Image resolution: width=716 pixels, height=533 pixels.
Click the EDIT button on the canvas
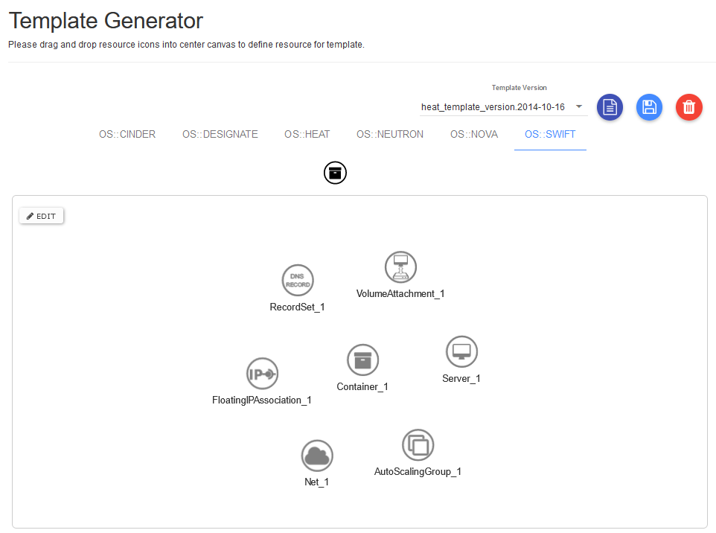point(41,216)
